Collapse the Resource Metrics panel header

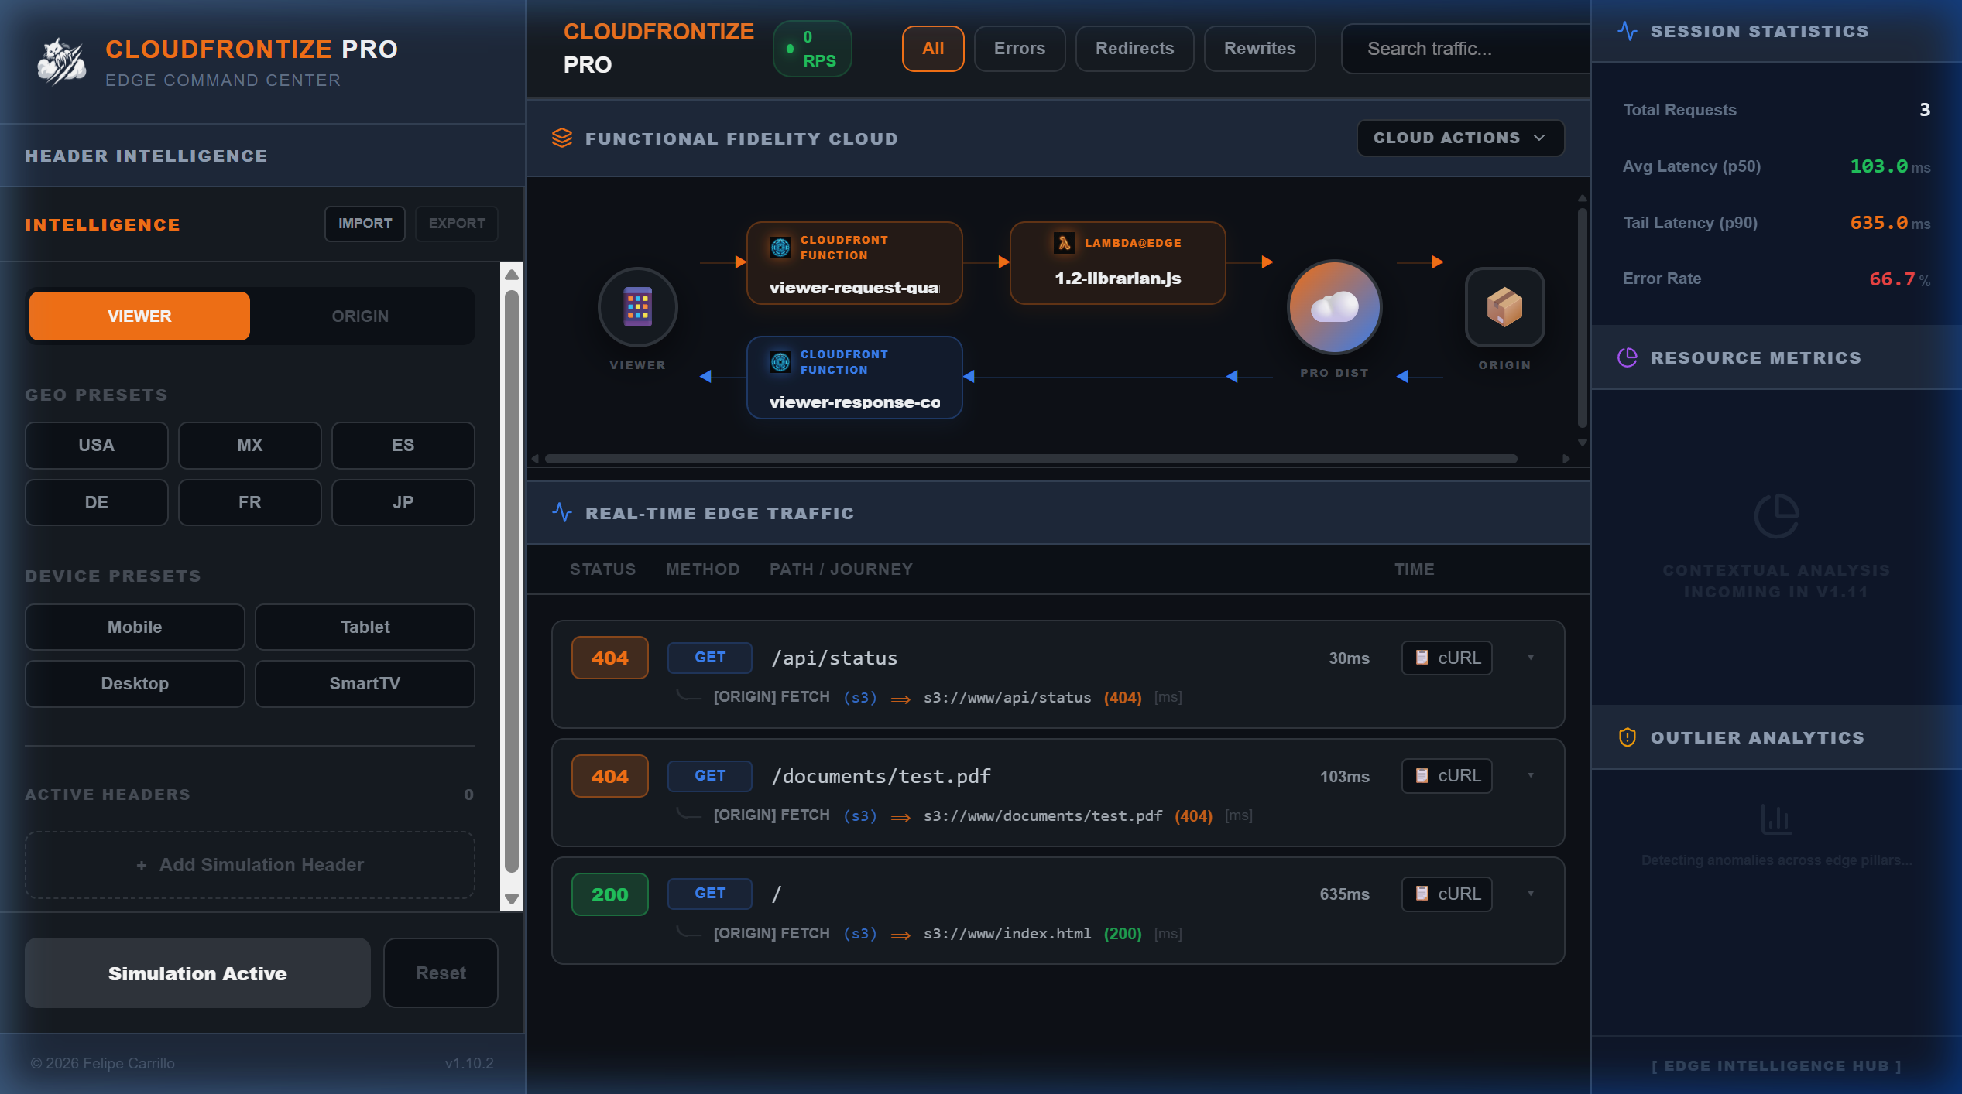[1776, 357]
